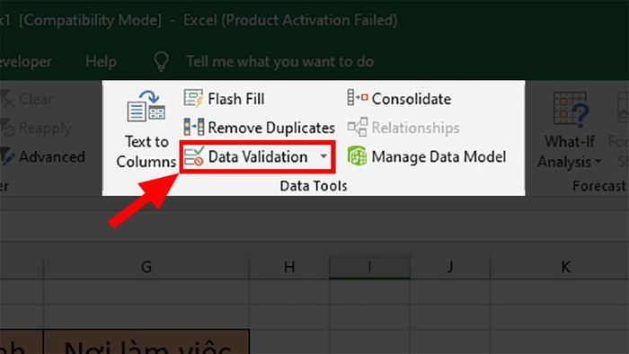Click the Relationships icon
The width and height of the screenshot is (629, 354).
(358, 127)
